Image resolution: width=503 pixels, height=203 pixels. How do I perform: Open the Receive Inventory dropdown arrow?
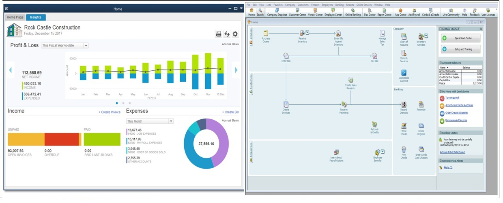[307, 33]
